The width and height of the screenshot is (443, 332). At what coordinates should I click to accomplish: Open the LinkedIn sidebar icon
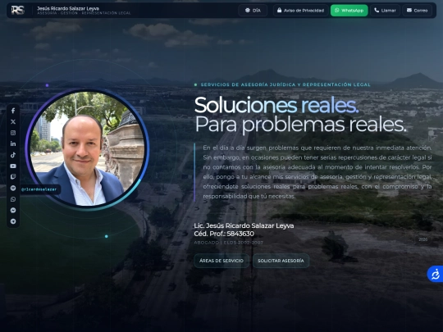click(13, 143)
